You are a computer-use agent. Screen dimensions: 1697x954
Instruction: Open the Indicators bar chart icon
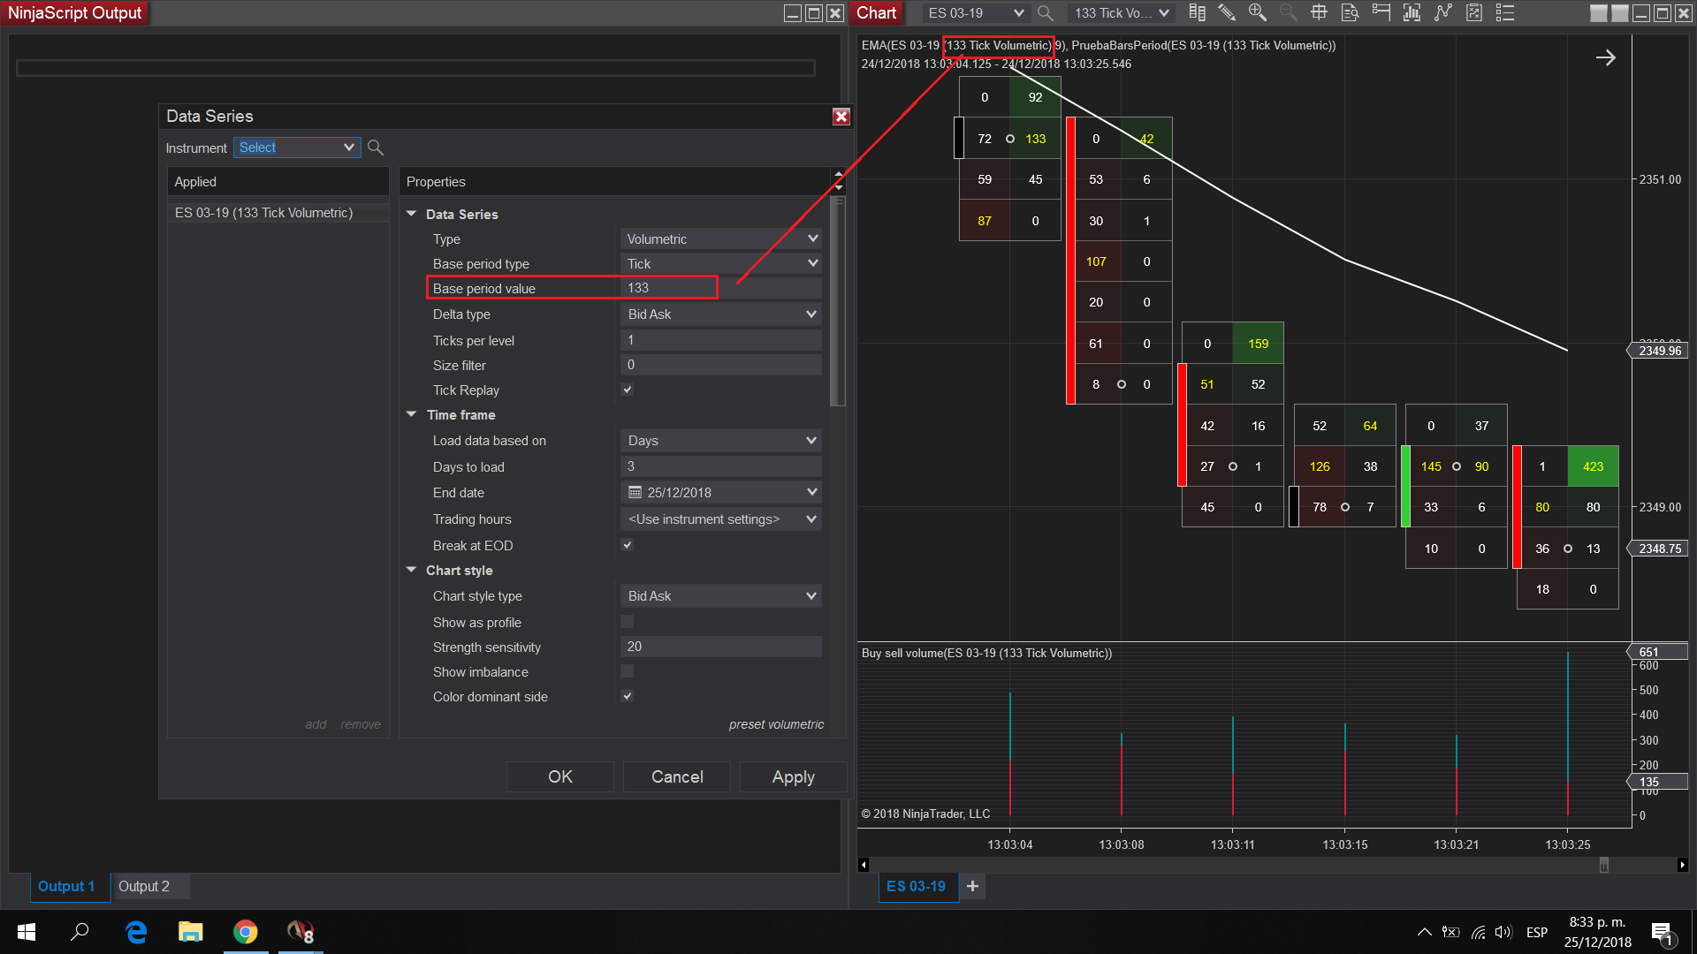[1412, 12]
